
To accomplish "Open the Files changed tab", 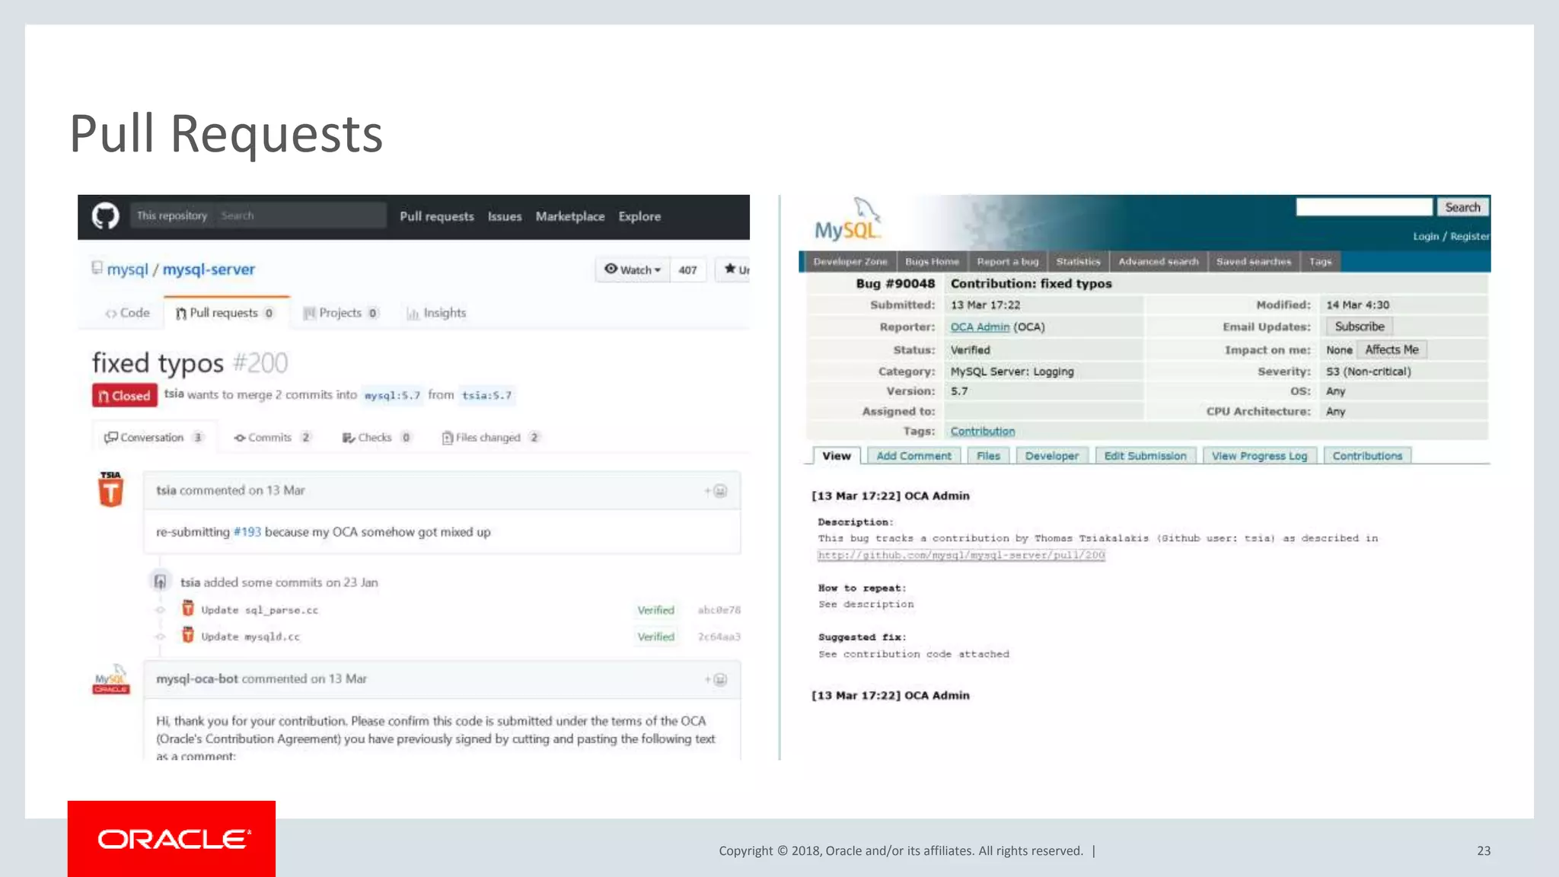I will point(491,438).
